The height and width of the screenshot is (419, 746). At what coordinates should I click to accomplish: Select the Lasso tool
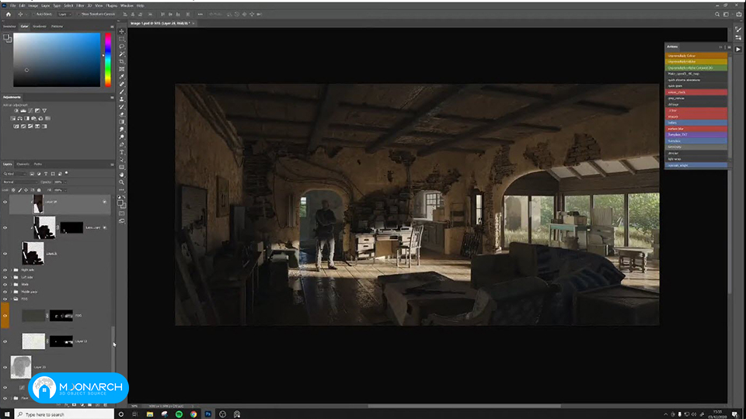click(122, 47)
